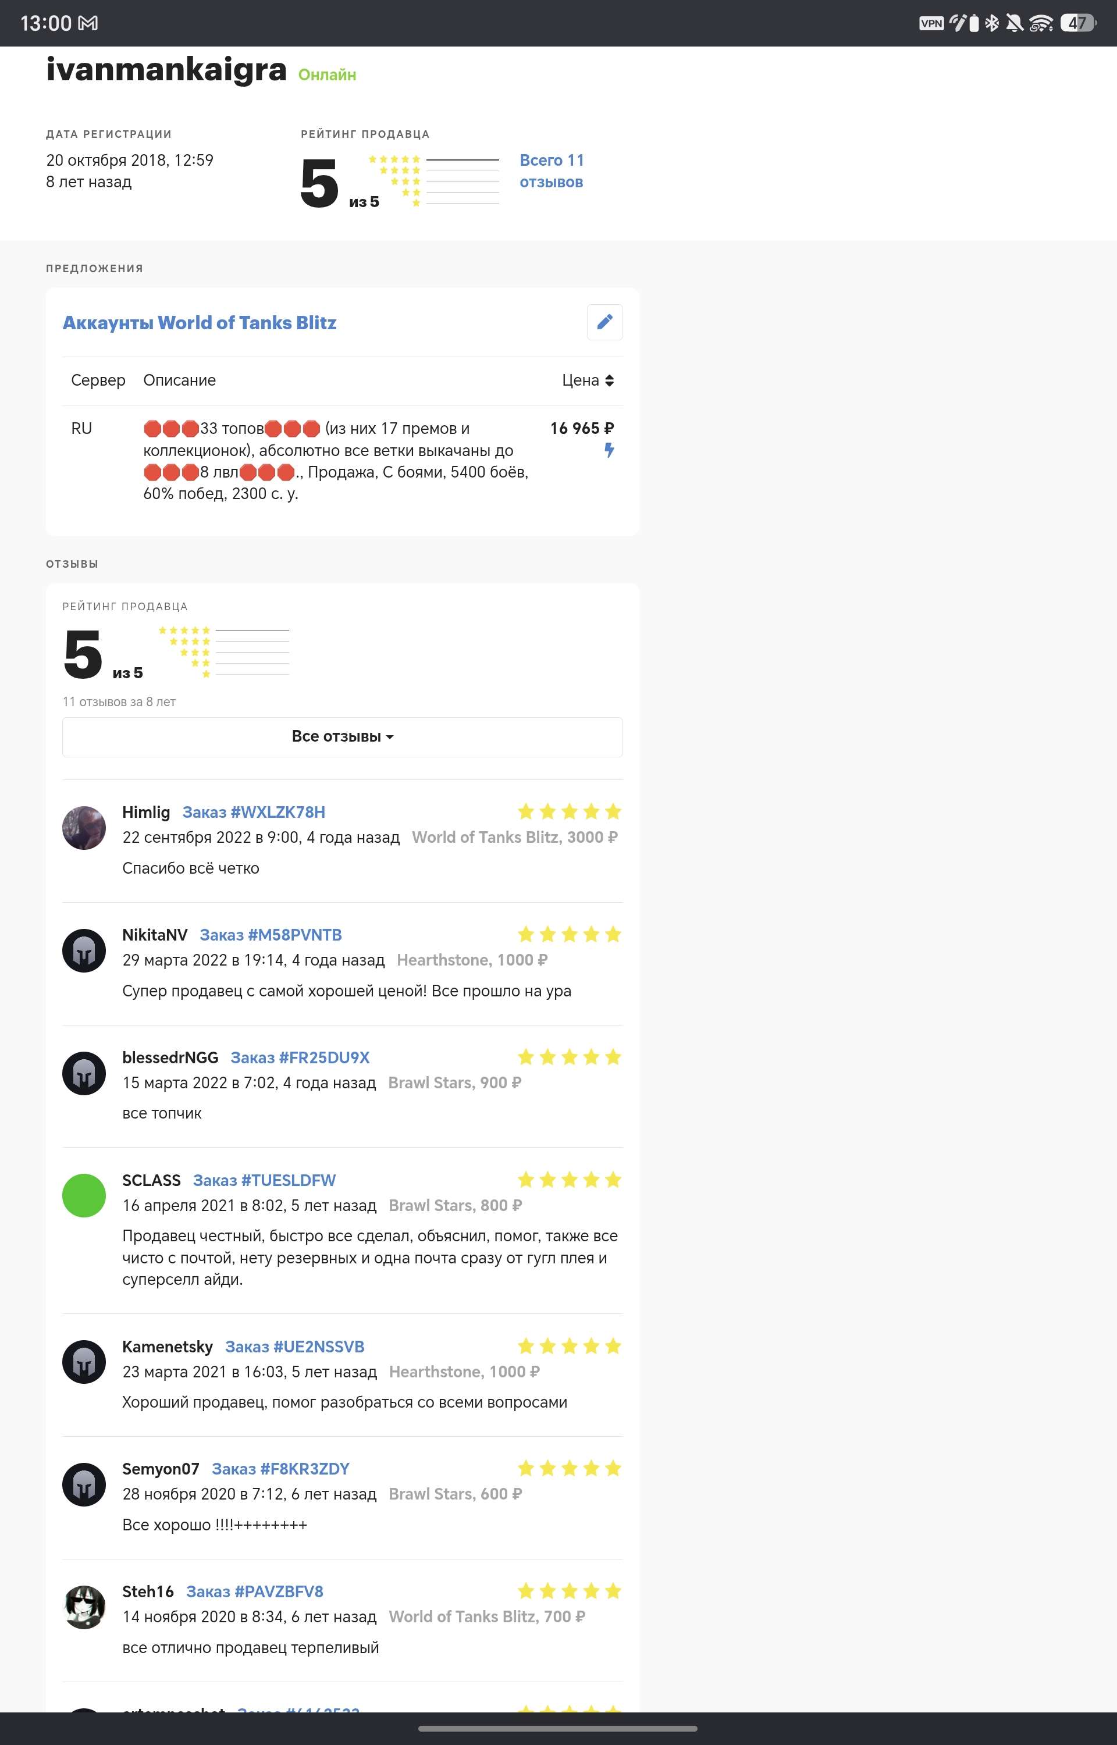Click the five-star rating bar in header

pos(434,159)
